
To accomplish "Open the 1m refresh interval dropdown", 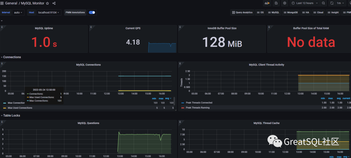I will click(x=340, y=3).
